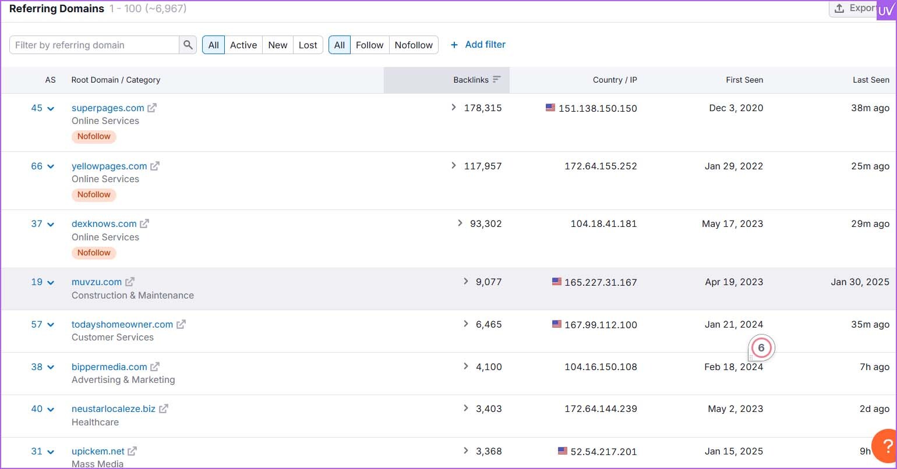897x469 pixels.
Task: Expand AS score 19 dropdown for muvzu.com
Action: [43, 282]
